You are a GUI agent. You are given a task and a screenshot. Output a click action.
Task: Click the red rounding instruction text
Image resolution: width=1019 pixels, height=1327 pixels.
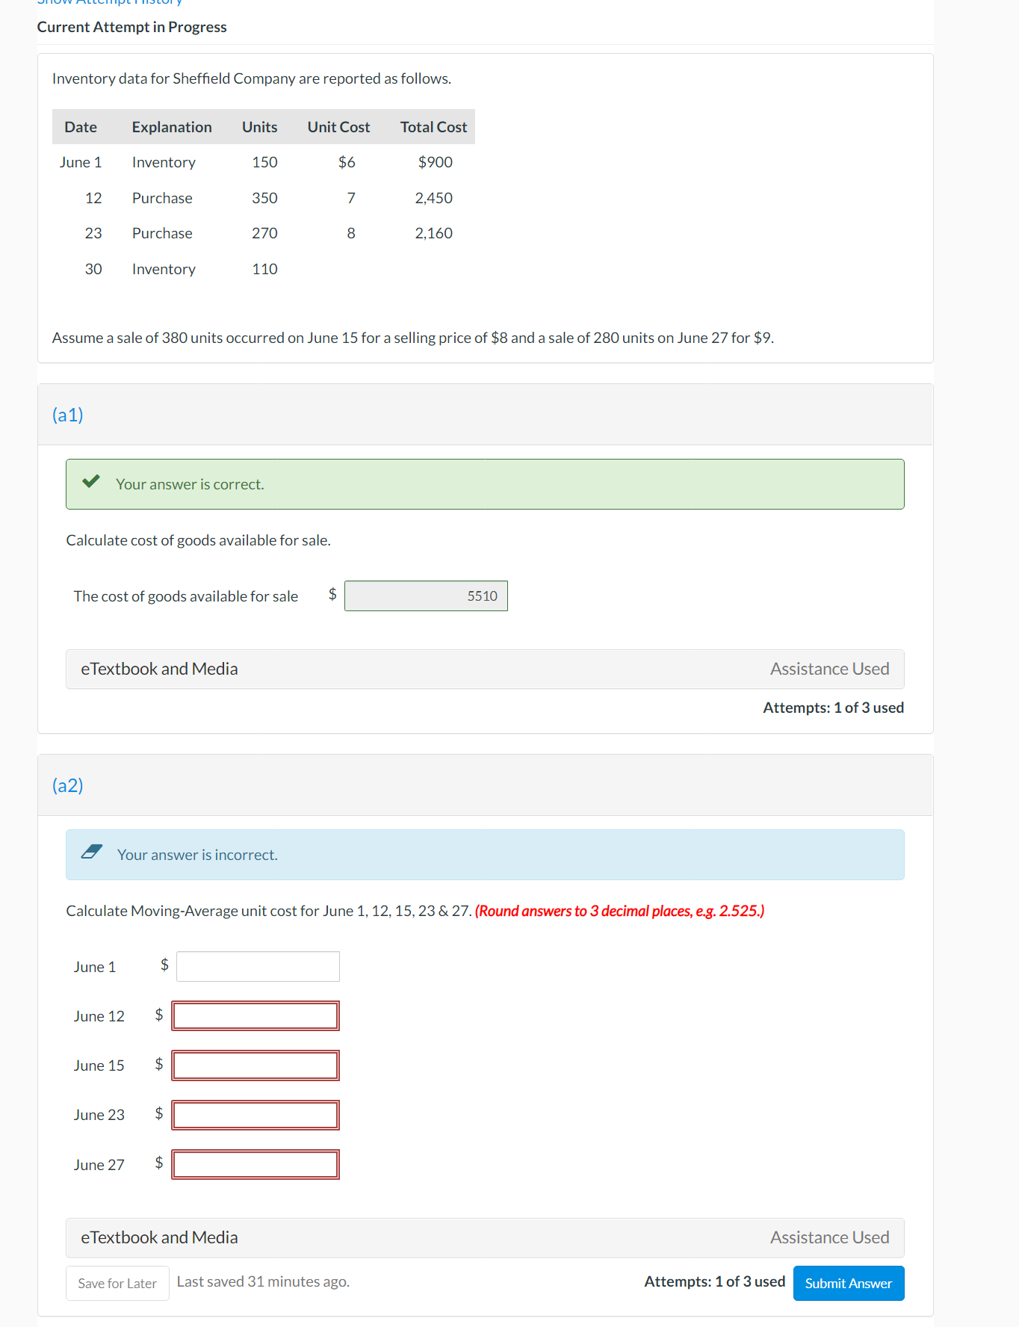point(619,911)
